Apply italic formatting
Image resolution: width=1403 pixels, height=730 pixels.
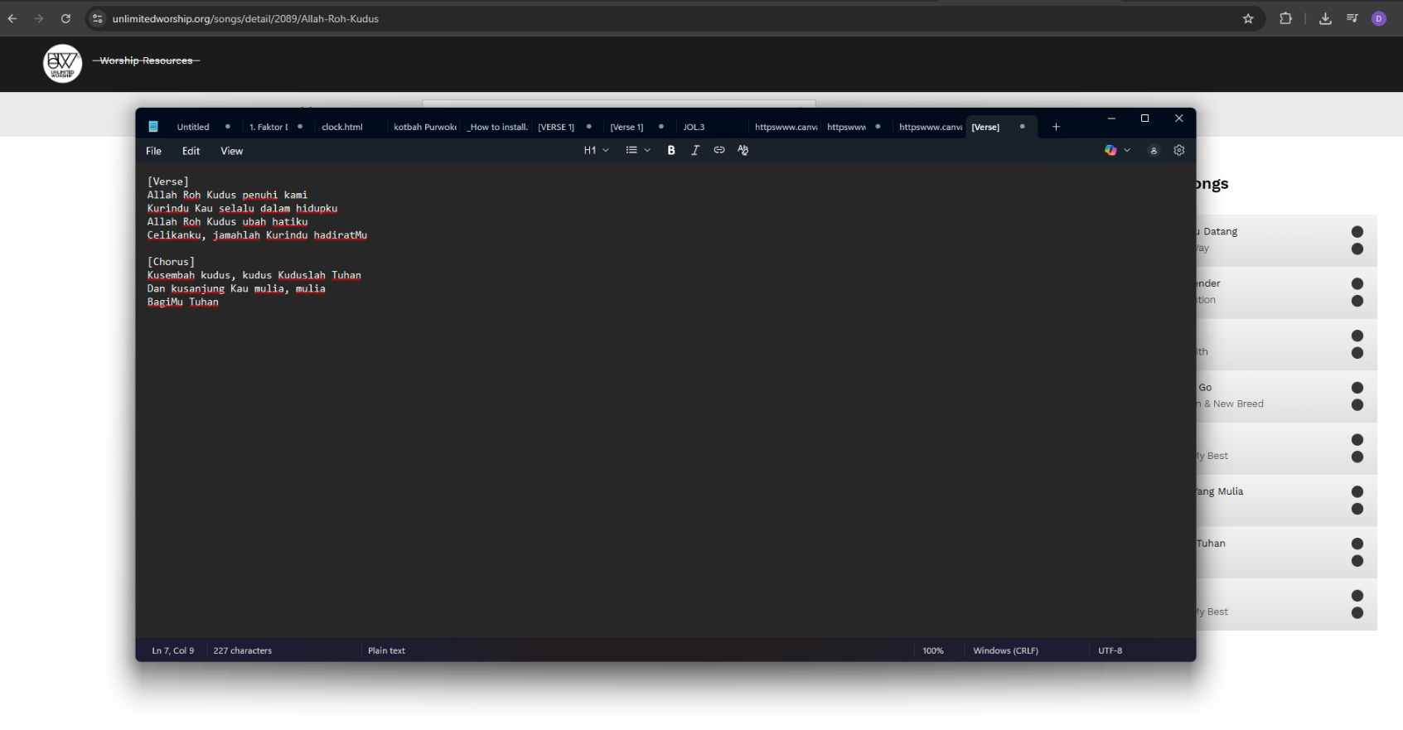[695, 150]
